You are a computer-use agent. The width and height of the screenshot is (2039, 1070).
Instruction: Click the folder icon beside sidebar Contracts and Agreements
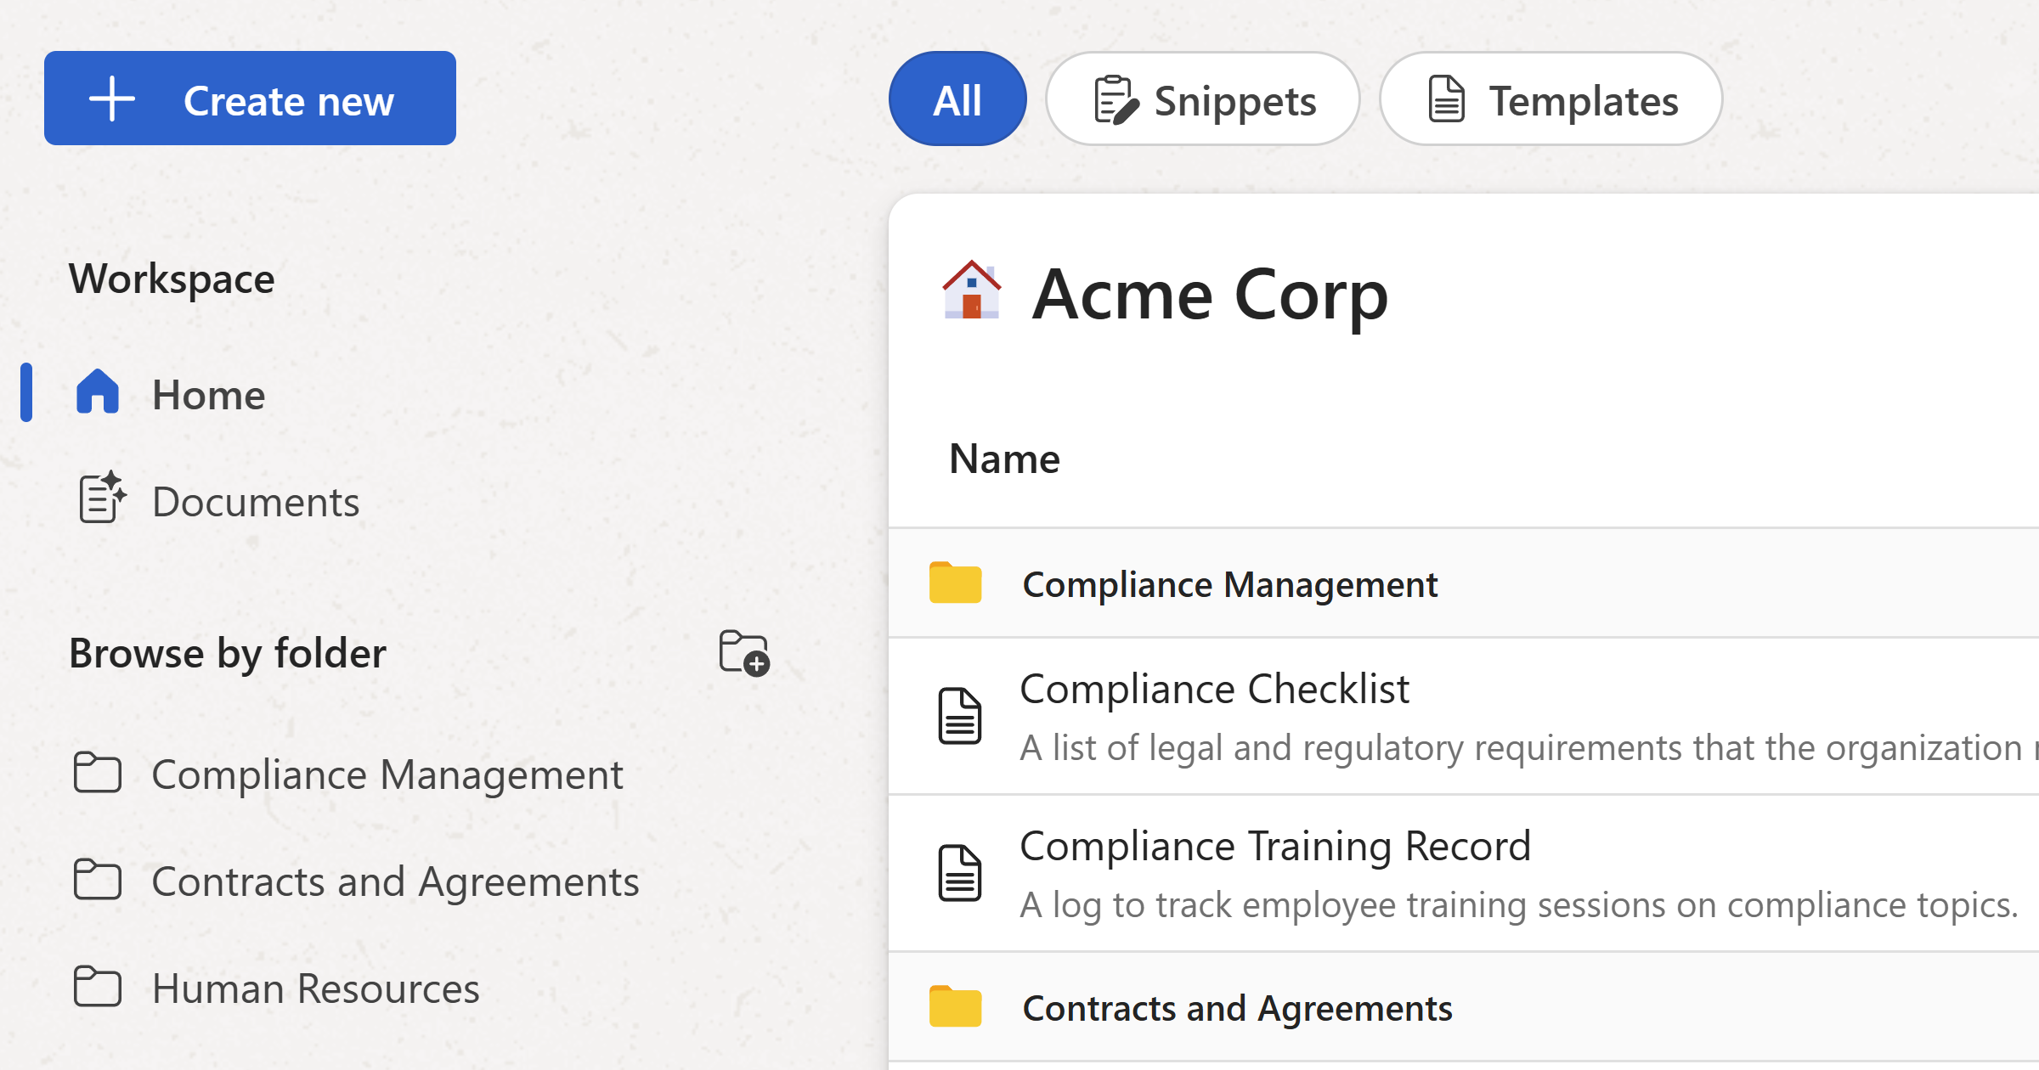[98, 880]
